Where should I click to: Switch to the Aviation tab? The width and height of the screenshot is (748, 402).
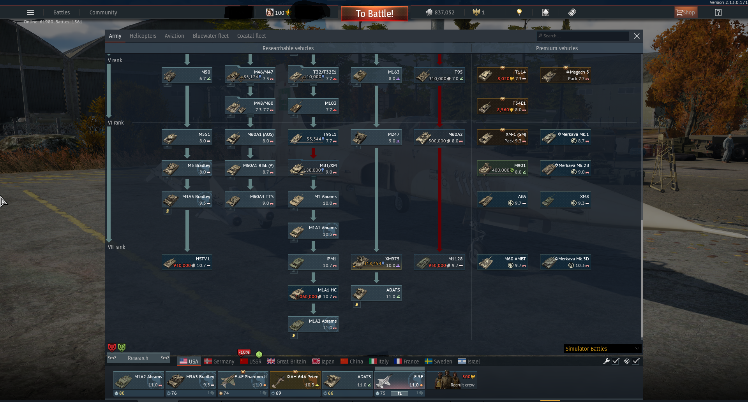174,36
